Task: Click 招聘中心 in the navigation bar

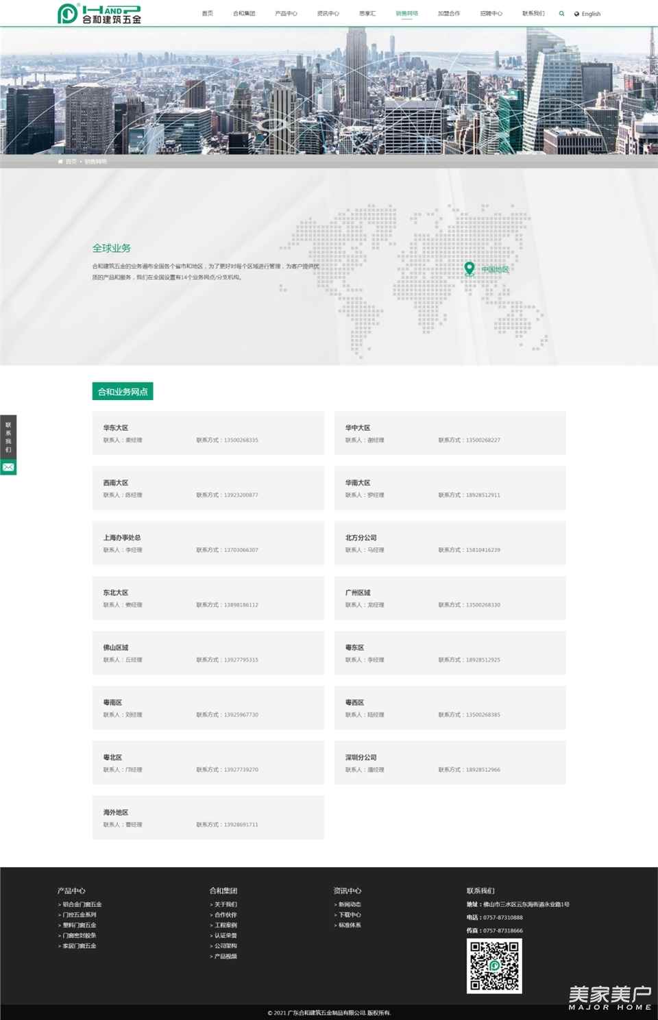Action: coord(491,14)
